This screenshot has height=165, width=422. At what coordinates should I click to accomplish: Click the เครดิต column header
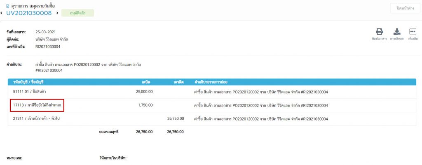click(x=178, y=81)
